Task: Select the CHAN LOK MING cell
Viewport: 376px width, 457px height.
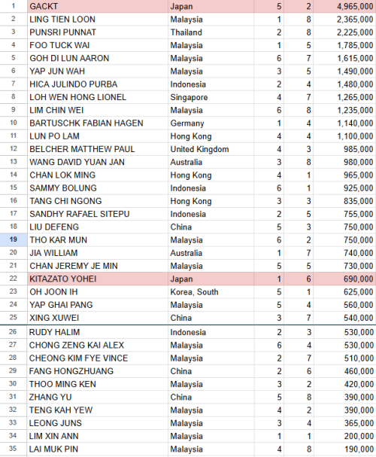Action: pyautogui.click(x=98, y=175)
